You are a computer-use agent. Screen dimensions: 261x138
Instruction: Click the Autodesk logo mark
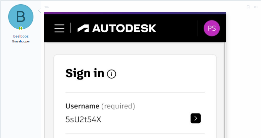[83, 28]
